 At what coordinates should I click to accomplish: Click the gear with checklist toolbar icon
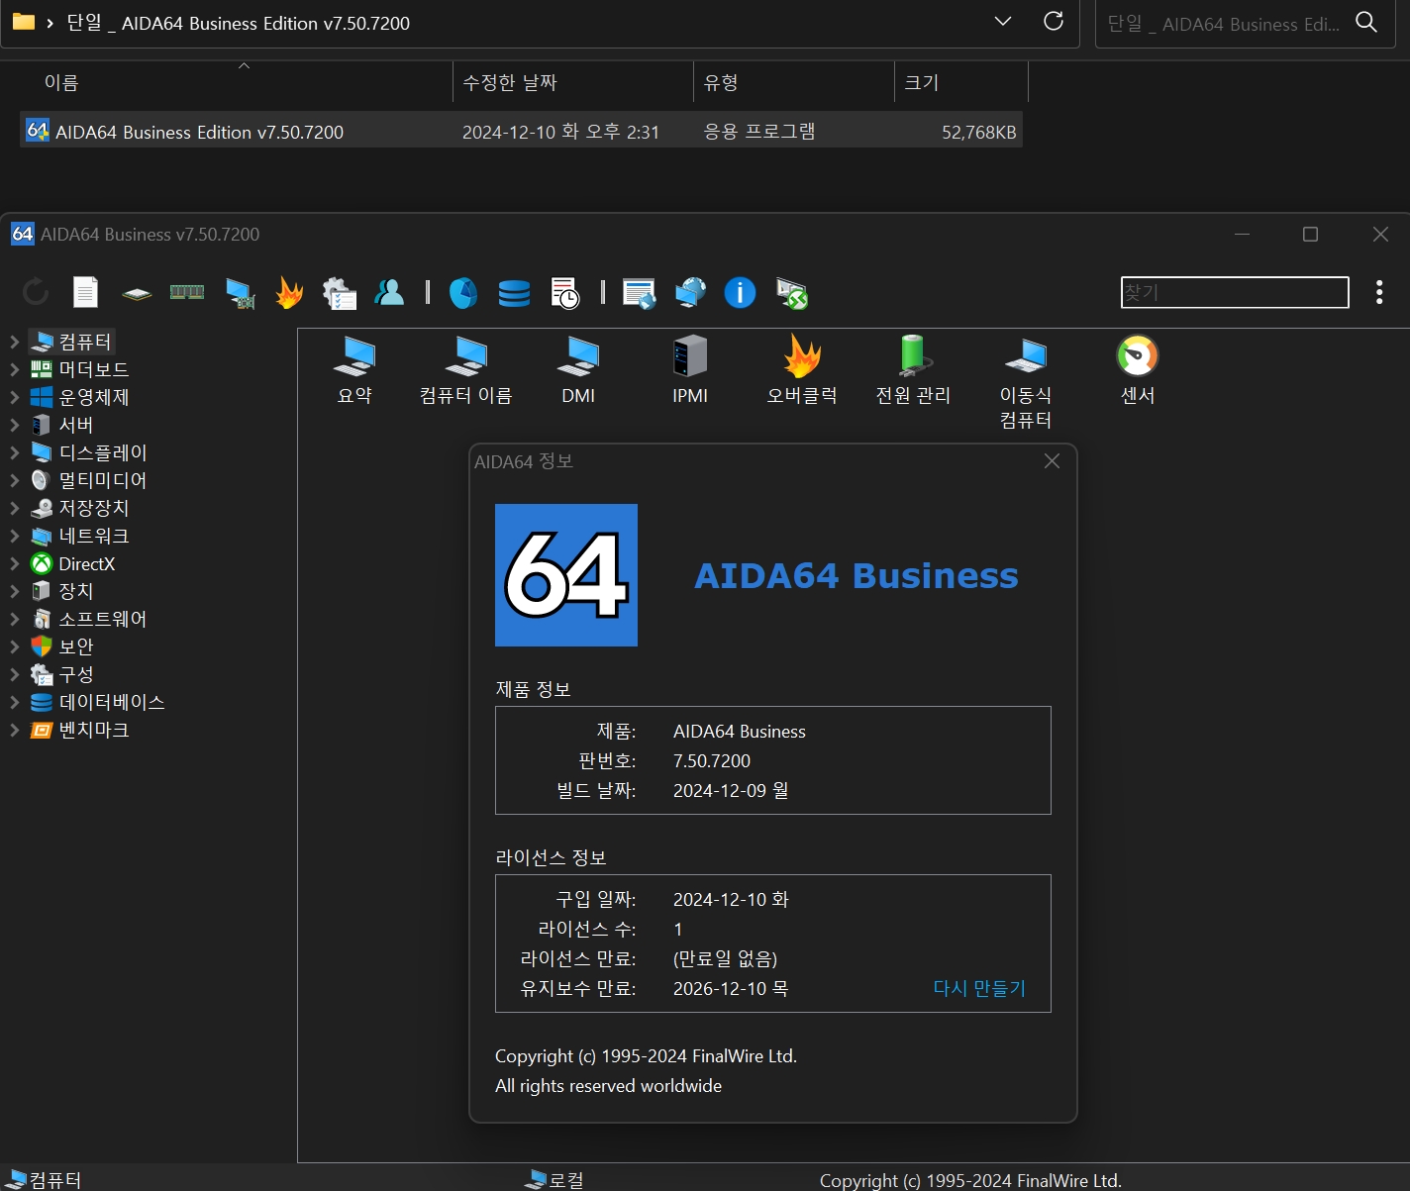(339, 293)
